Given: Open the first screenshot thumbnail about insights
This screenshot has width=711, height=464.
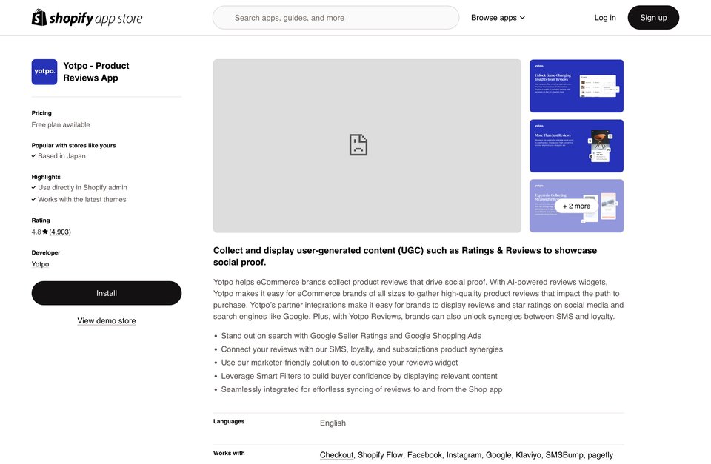Looking at the screenshot, I should click(576, 86).
